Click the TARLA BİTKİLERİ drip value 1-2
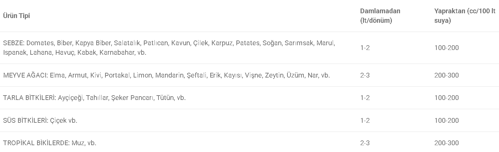499x152 pixels. [365, 98]
